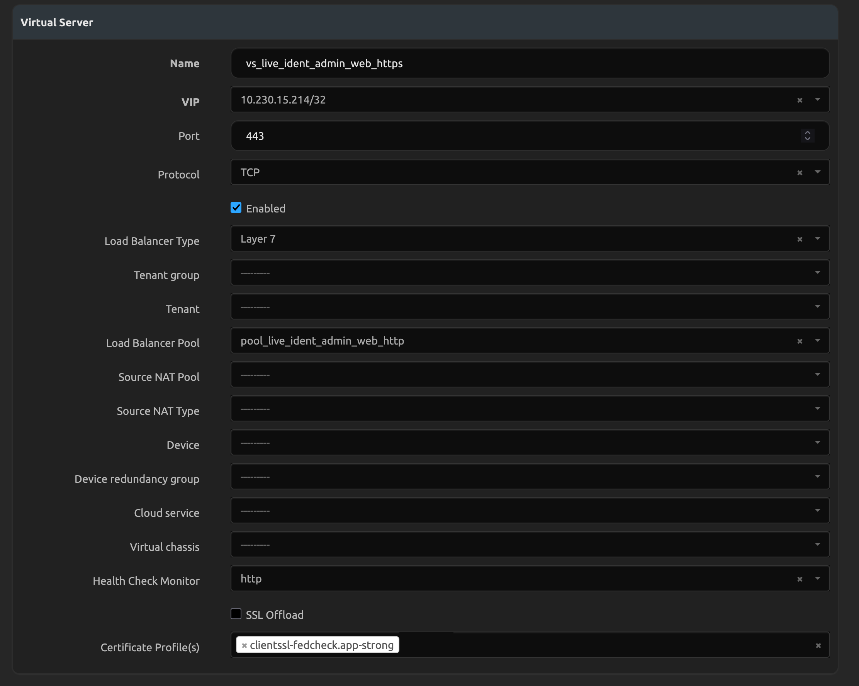Clear the VIP field selection

click(800, 100)
